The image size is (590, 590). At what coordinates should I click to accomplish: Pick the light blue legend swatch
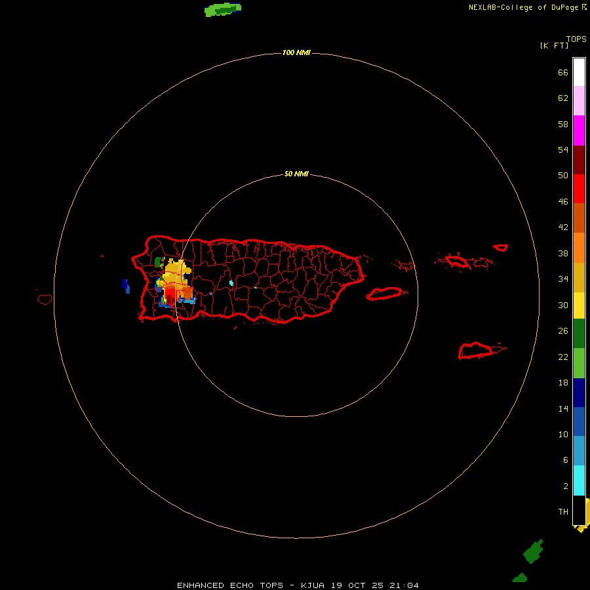[x=579, y=451]
